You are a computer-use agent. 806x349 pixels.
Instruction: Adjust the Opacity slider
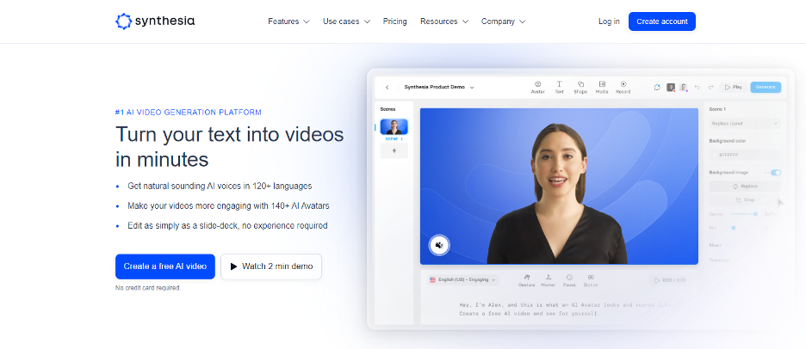(x=744, y=213)
